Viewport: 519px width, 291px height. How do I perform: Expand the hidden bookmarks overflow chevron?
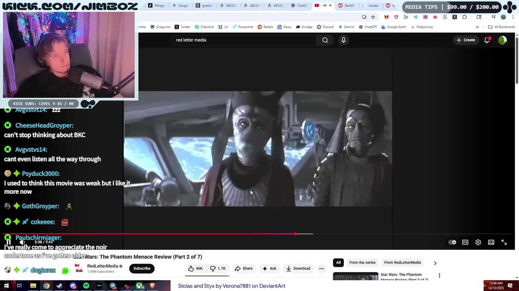(x=477, y=27)
